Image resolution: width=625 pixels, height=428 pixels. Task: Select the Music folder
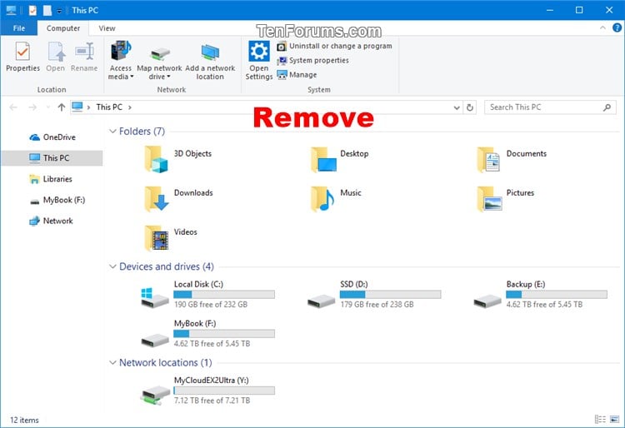pyautogui.click(x=337, y=198)
